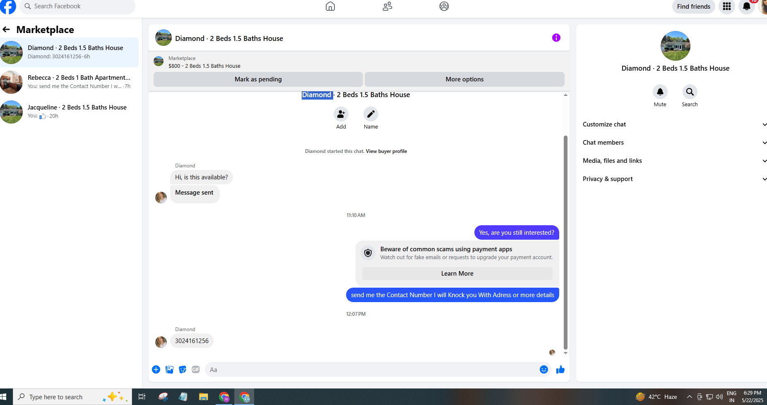Image resolution: width=767 pixels, height=405 pixels.
Task: Click the house thumbnail in chat header
Action: (163, 38)
